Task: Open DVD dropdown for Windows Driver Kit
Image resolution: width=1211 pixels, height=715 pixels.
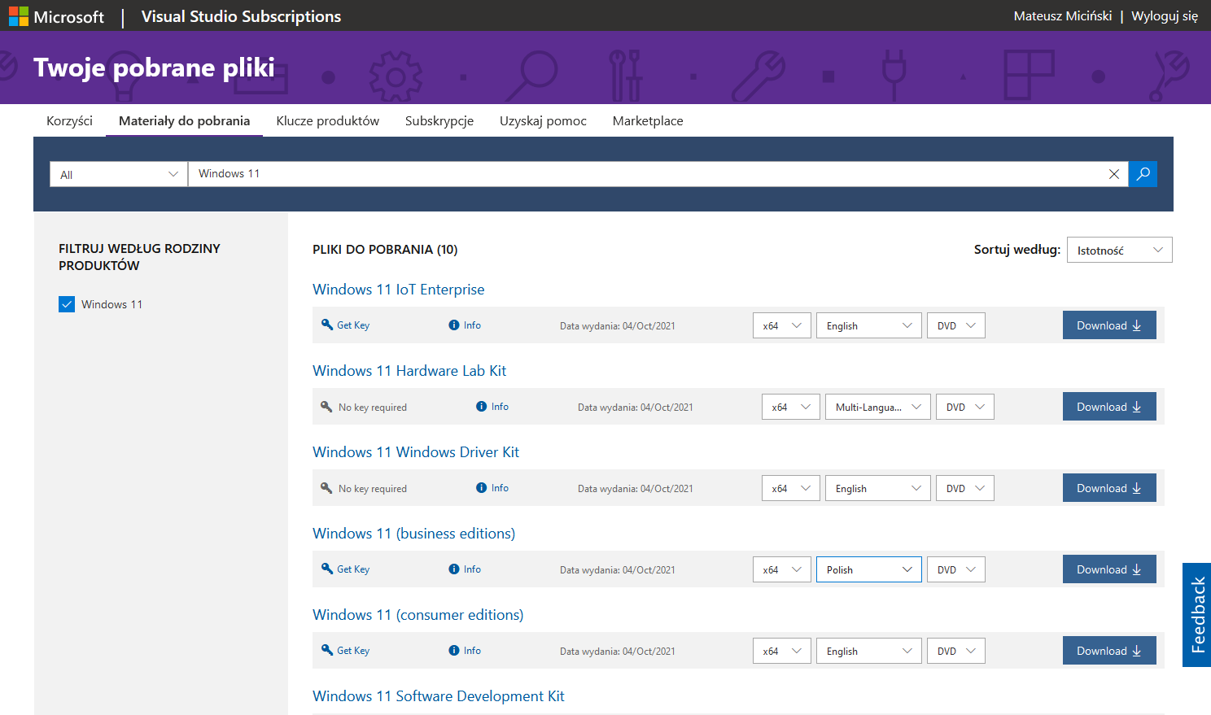Action: pyautogui.click(x=965, y=488)
